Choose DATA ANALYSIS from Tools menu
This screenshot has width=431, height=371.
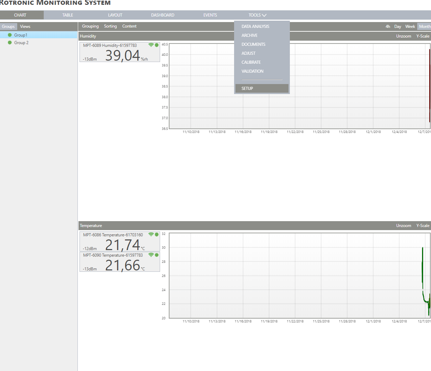tap(255, 27)
